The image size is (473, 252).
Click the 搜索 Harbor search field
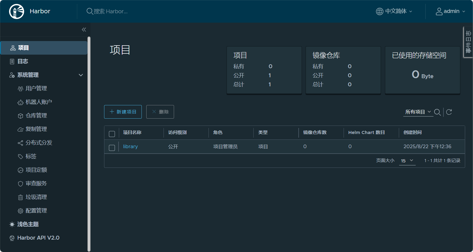point(110,11)
